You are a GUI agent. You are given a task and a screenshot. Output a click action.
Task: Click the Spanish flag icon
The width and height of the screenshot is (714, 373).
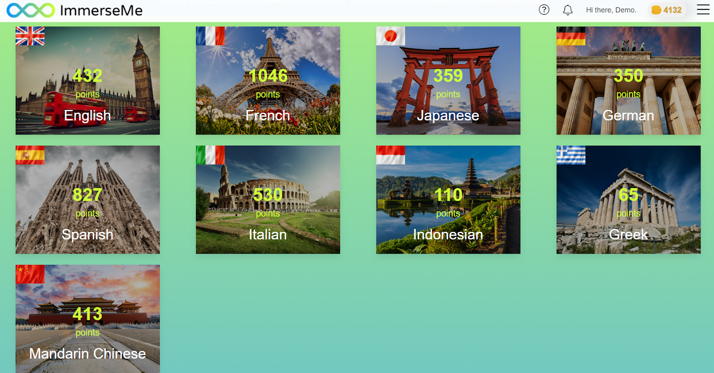[x=30, y=155]
